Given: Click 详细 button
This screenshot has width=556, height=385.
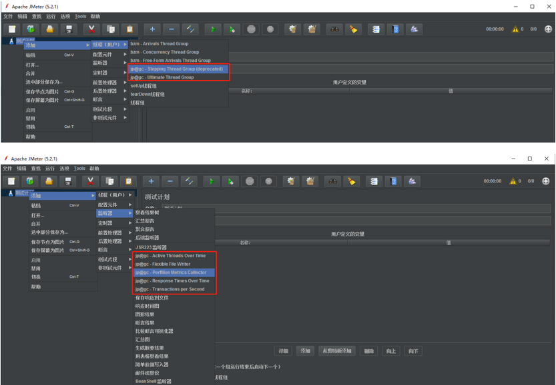Looking at the screenshot, I should point(283,351).
